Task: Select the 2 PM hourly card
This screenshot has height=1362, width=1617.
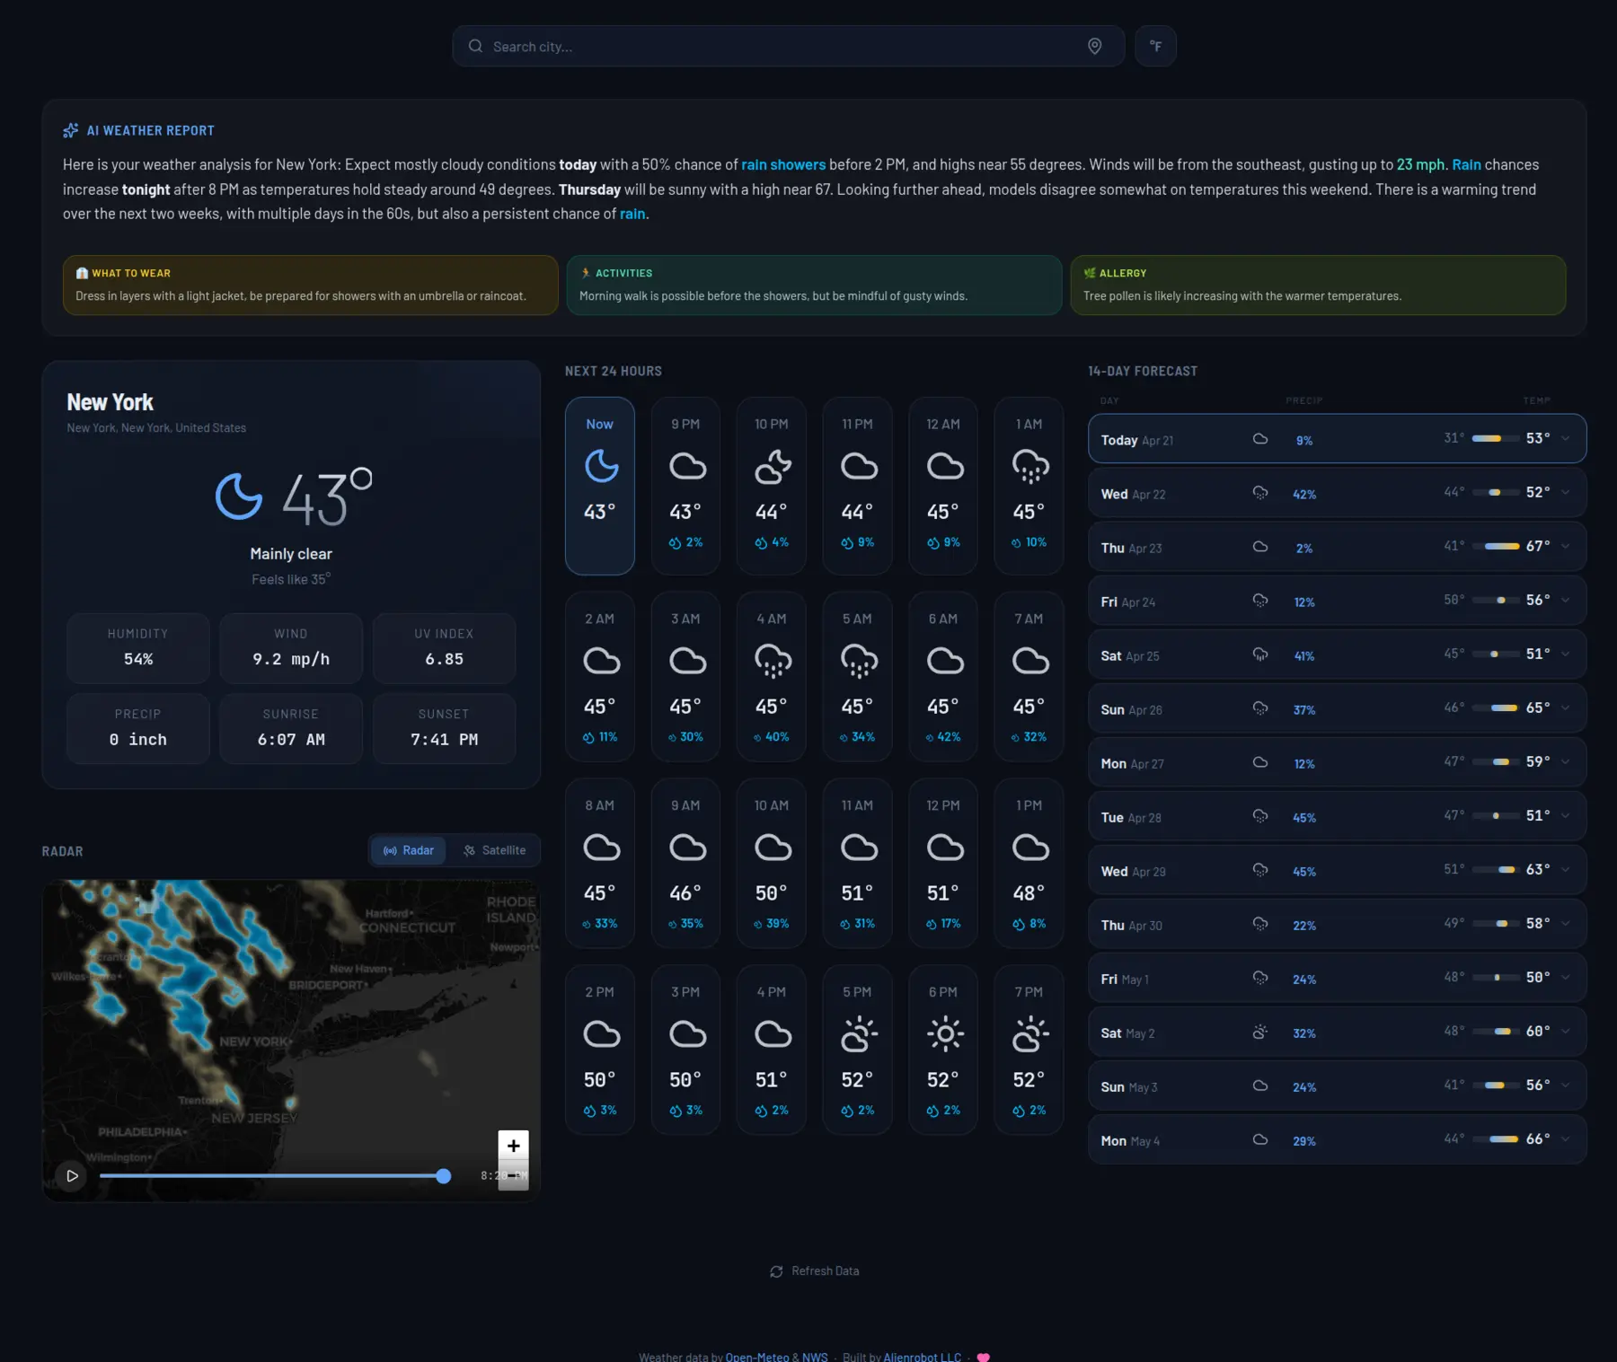Action: click(600, 1050)
